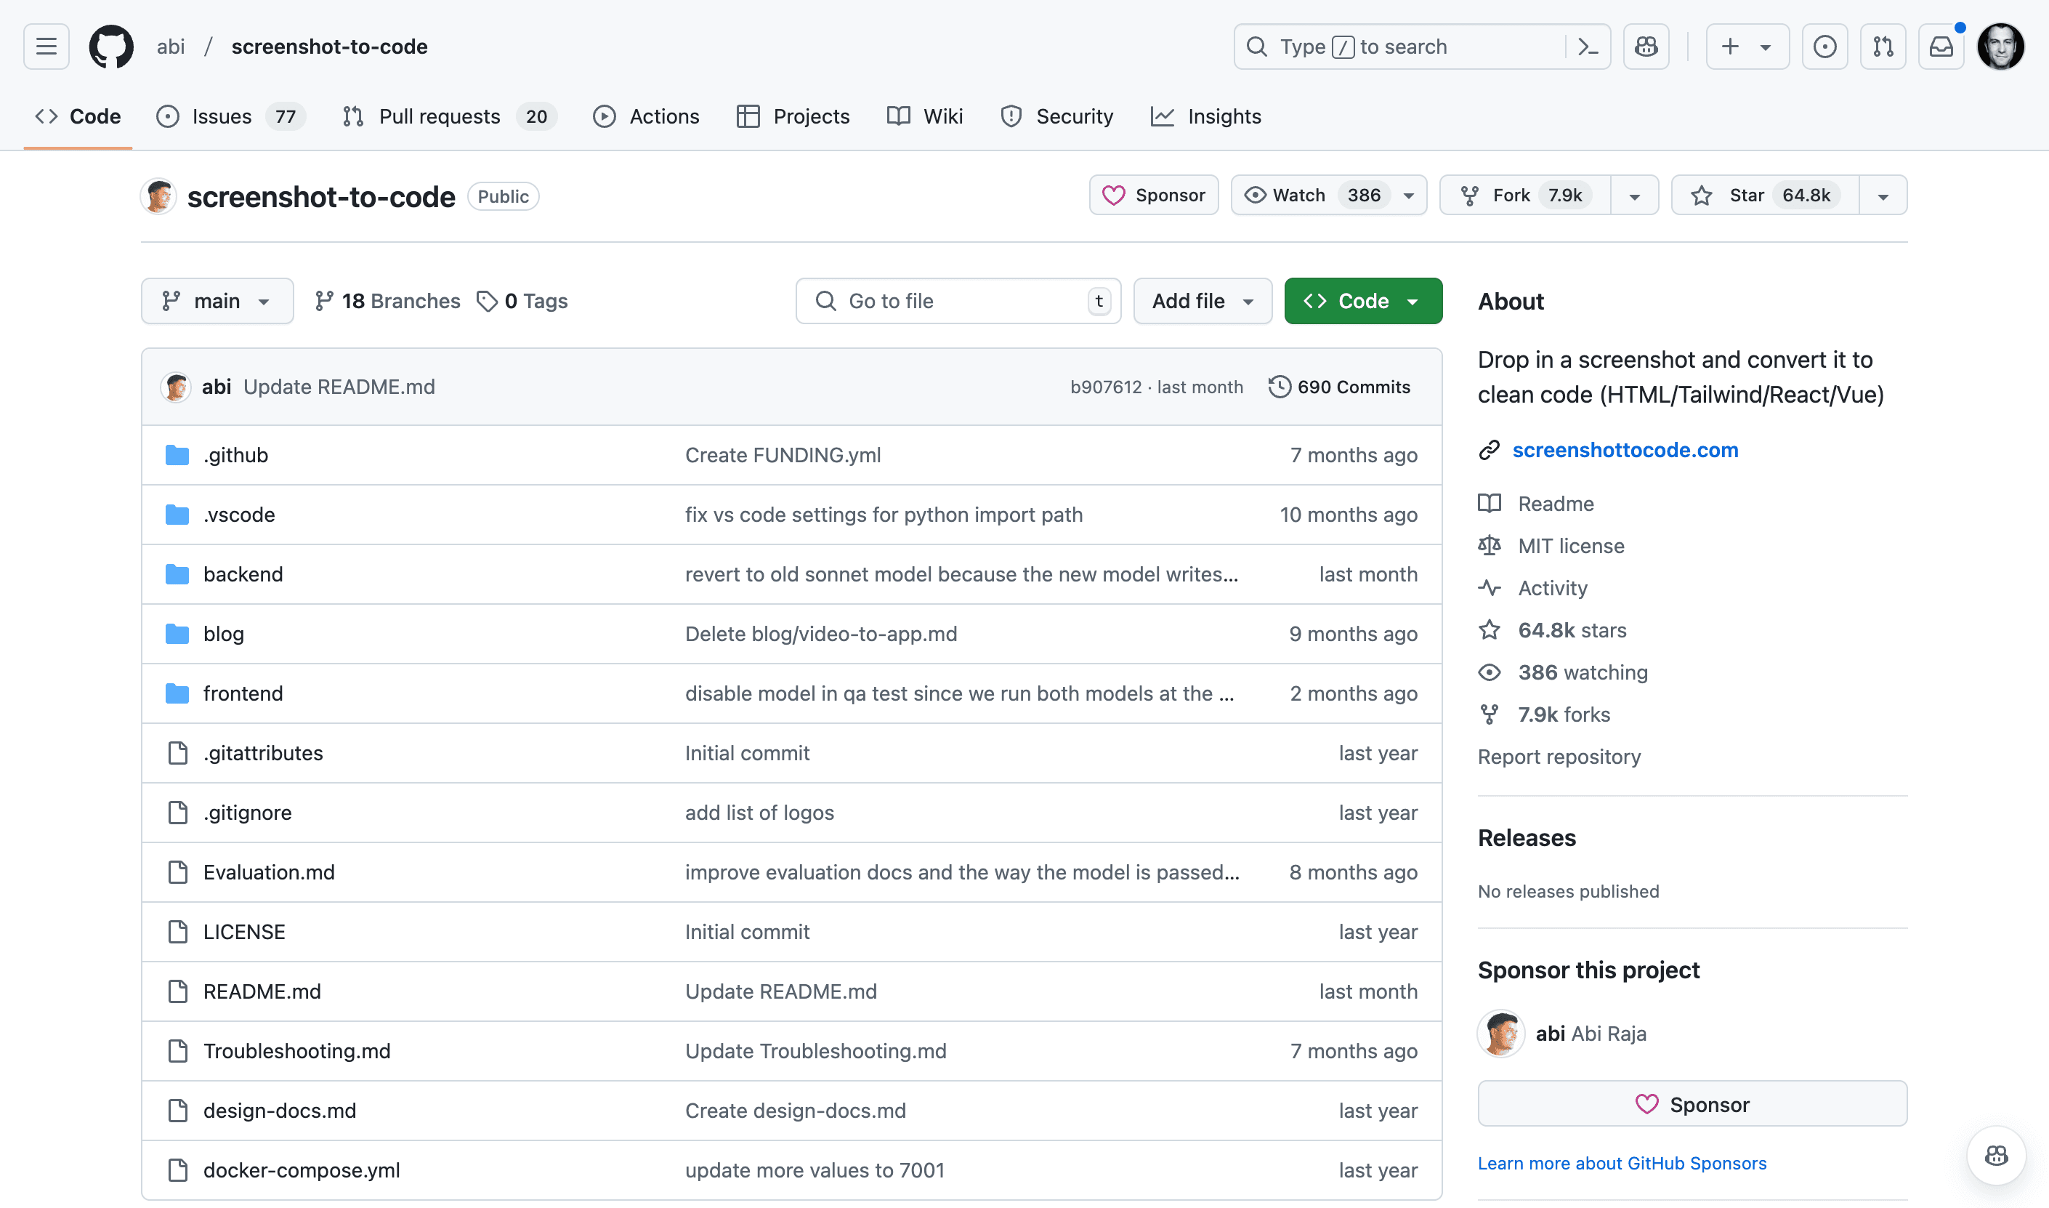Open the Troubleshooting.md file
Image resolution: width=2049 pixels, height=1208 pixels.
(x=297, y=1051)
